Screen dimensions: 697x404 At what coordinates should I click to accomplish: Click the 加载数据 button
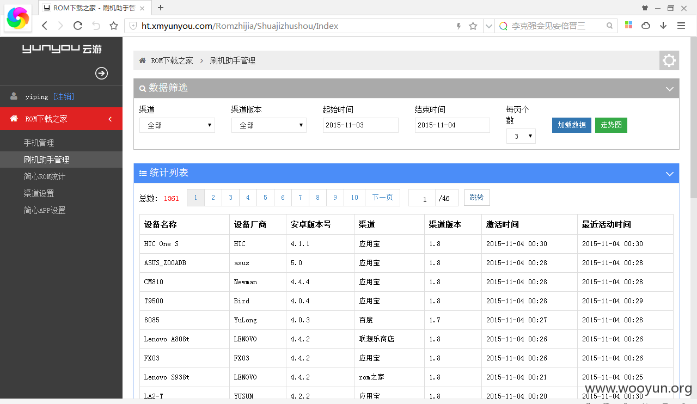(572, 125)
